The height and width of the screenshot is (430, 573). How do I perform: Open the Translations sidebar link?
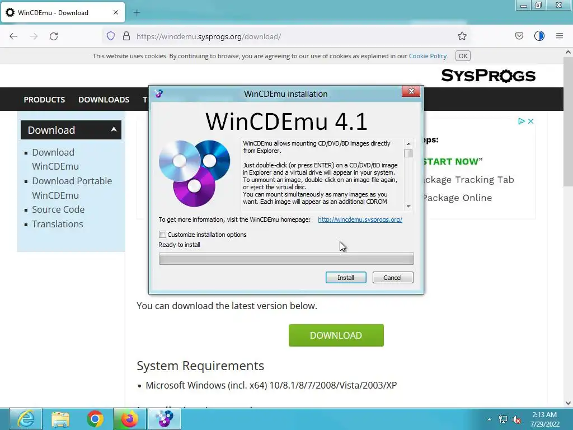coord(58,224)
